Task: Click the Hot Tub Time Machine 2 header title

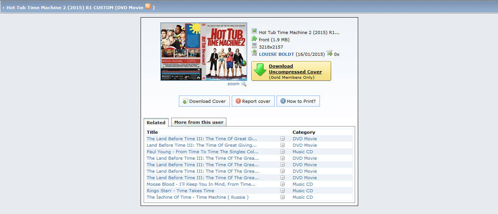Action: [75, 7]
